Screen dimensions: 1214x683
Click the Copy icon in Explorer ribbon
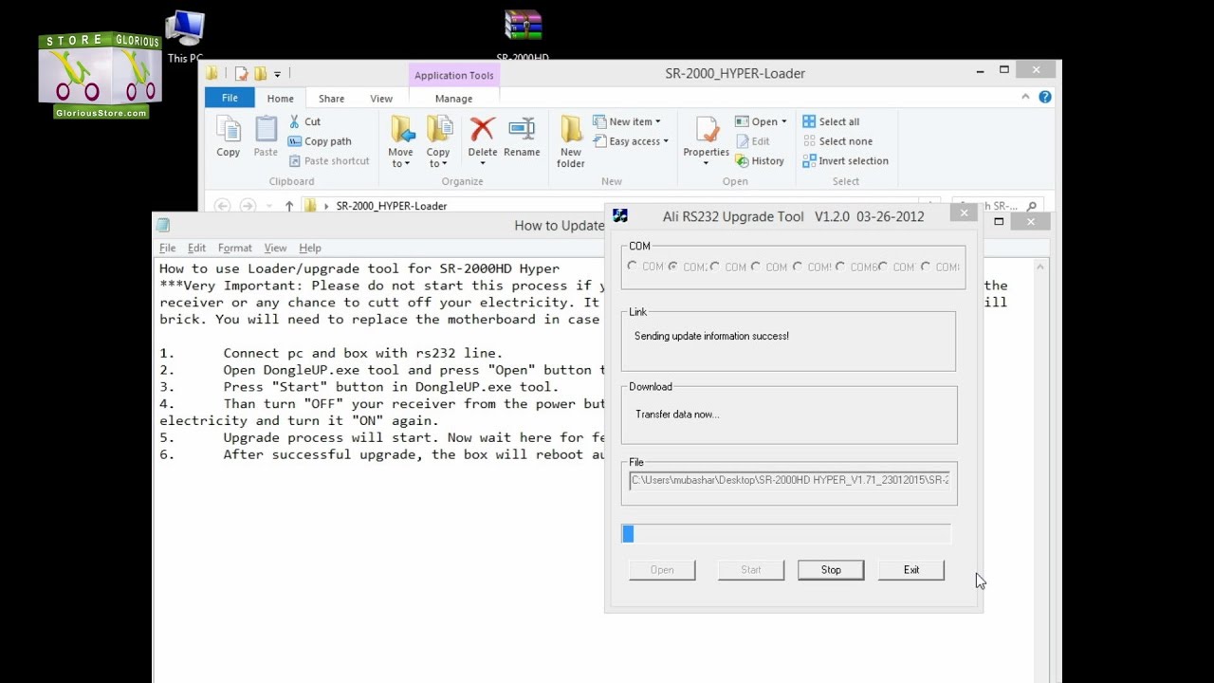(x=228, y=136)
